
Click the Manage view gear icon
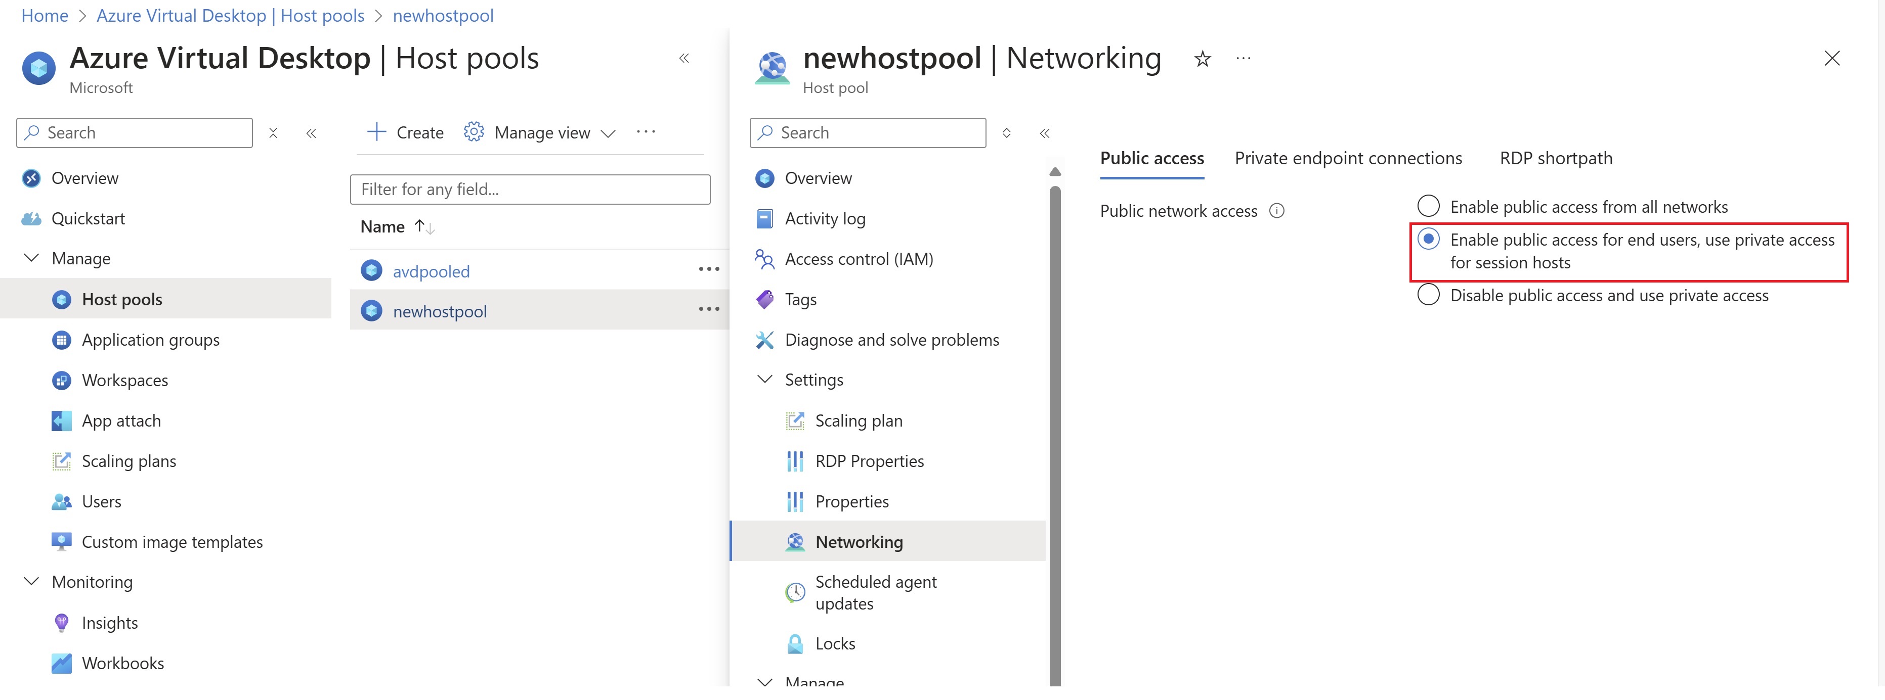tap(474, 132)
